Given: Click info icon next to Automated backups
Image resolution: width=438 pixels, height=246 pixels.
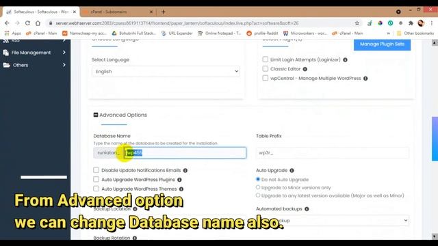Looking at the screenshot, I should (307, 208).
